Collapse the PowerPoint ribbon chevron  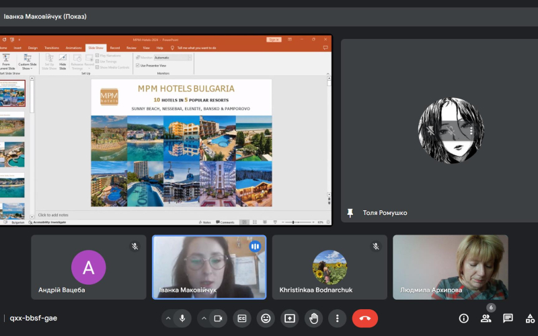(x=328, y=73)
